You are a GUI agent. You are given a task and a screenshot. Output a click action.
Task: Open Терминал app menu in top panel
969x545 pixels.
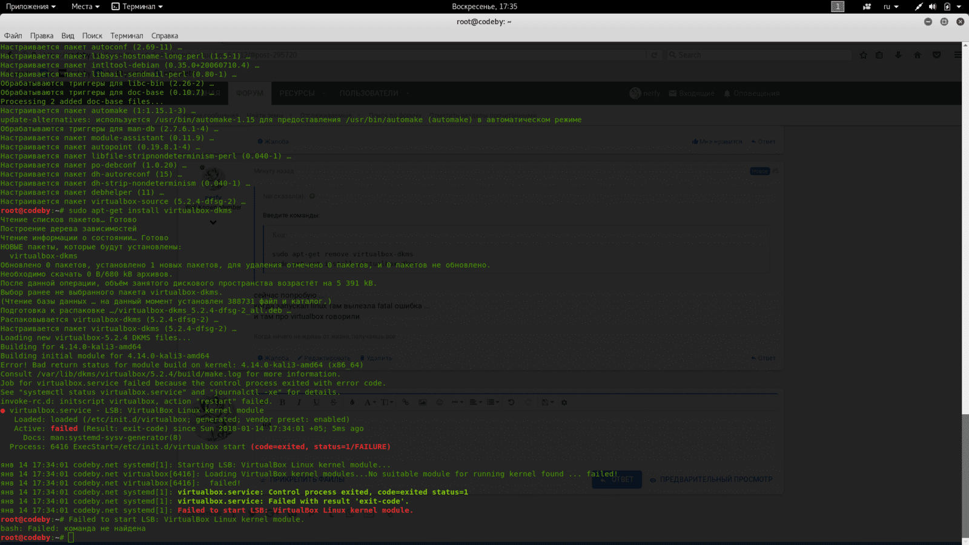click(137, 7)
